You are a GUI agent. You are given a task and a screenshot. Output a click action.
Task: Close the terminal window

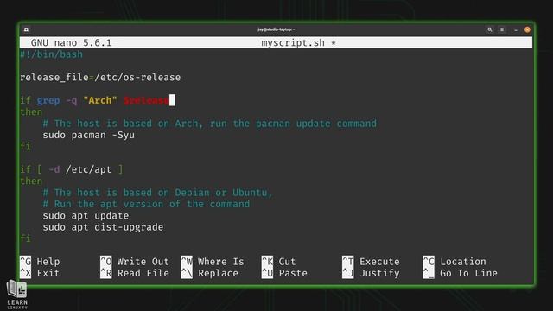(x=527, y=29)
